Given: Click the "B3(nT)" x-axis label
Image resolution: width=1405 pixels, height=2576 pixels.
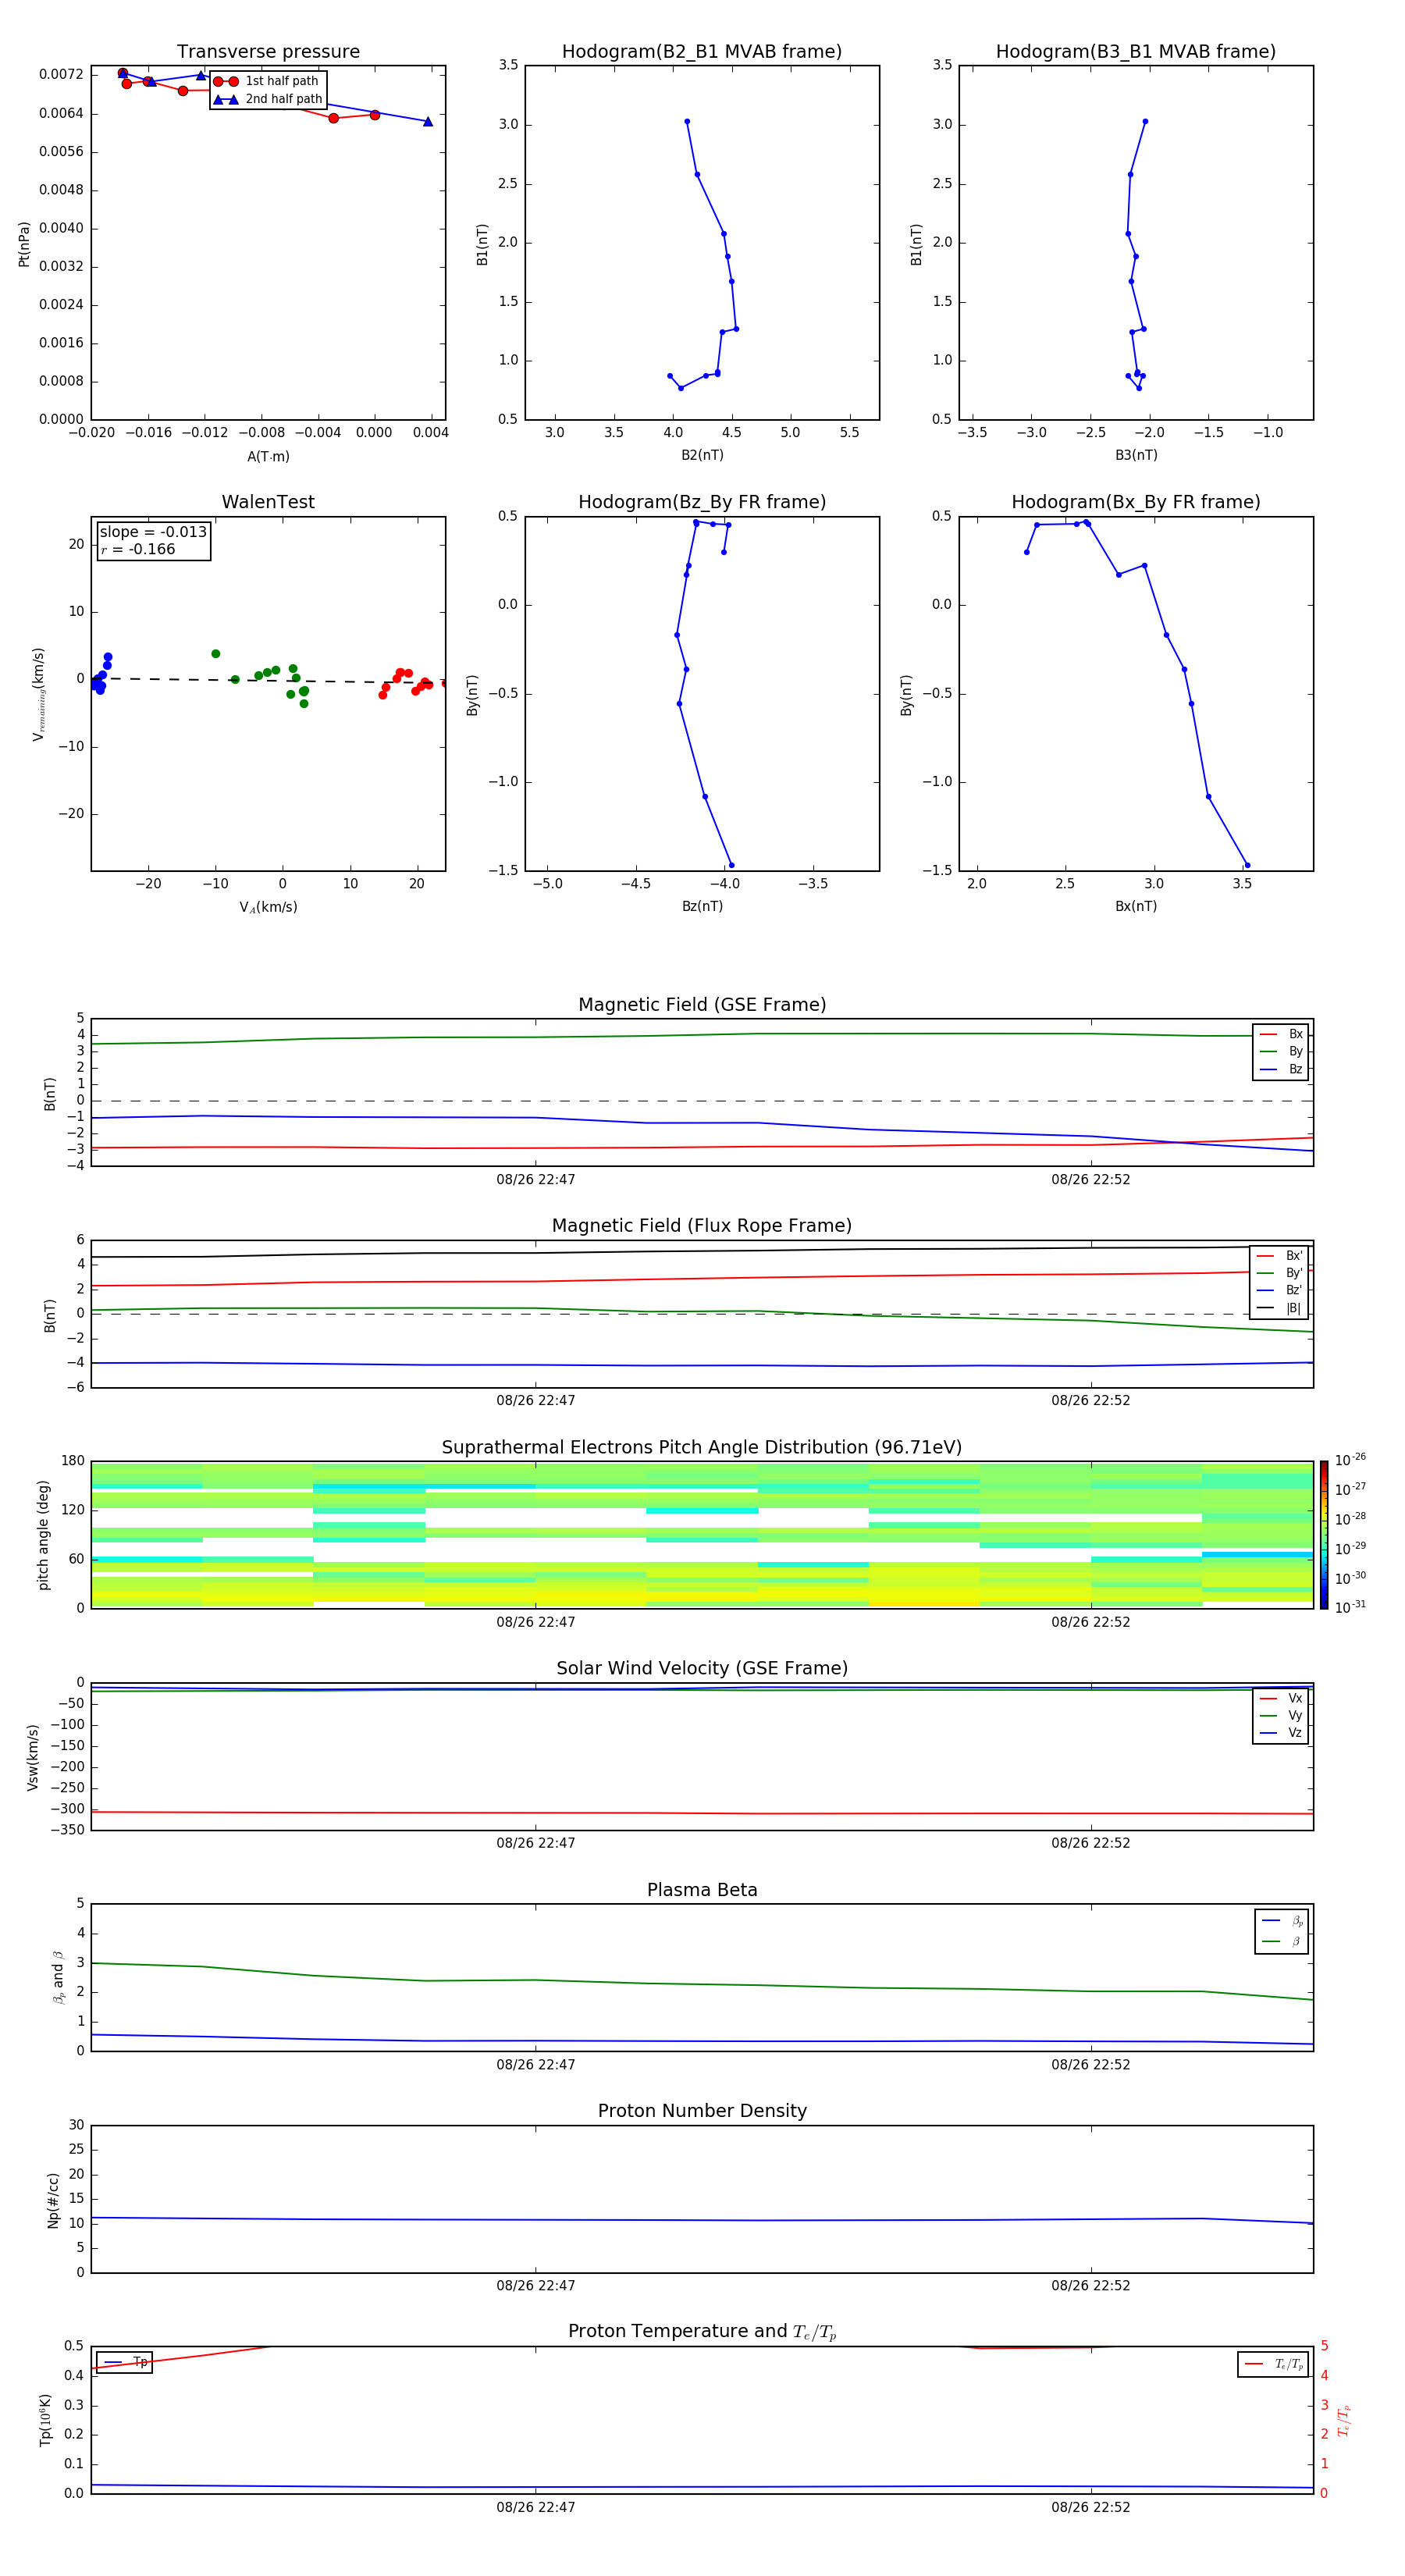Looking at the screenshot, I should click(1136, 455).
